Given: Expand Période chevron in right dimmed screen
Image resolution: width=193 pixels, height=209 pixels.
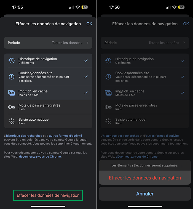Looking at the screenshot, I should click(x=184, y=43).
